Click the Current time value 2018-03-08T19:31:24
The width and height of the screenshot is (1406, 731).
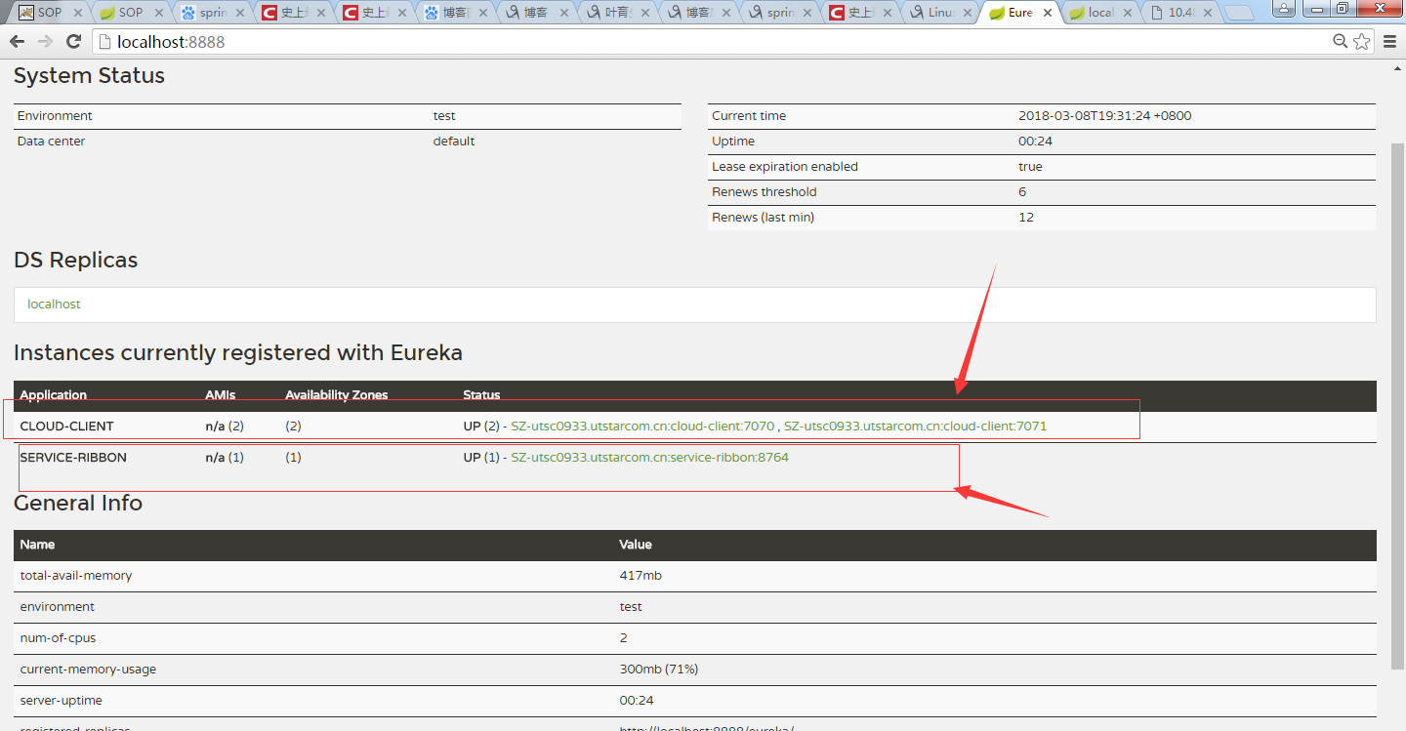pos(1104,116)
